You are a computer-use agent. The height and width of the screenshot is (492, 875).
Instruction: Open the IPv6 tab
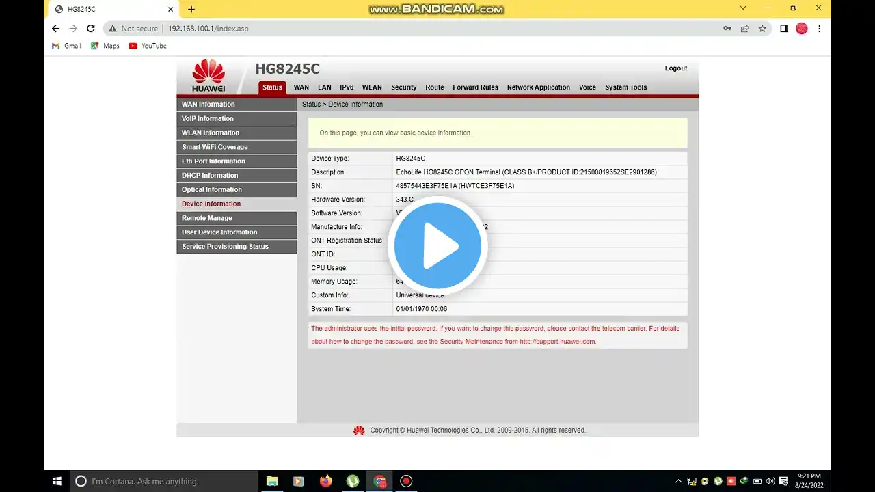tap(347, 87)
